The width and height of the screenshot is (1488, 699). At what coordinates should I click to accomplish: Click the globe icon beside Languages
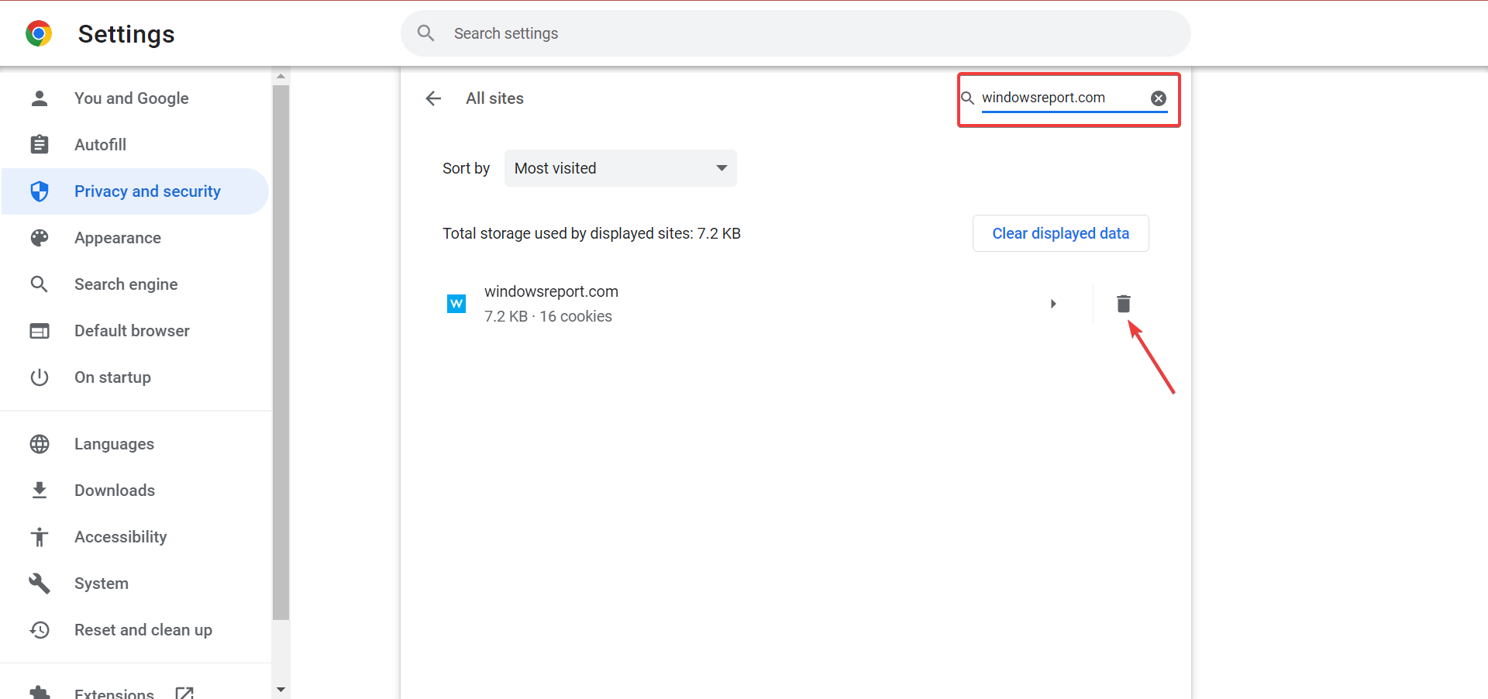coord(40,444)
